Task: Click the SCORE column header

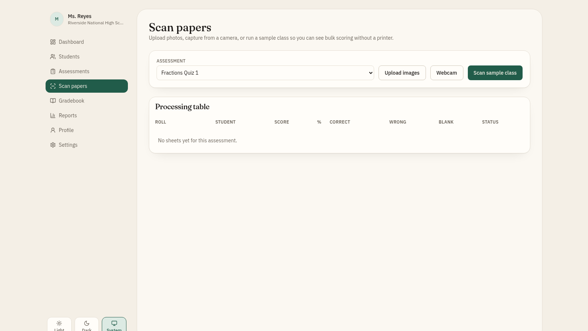Action: click(282, 122)
